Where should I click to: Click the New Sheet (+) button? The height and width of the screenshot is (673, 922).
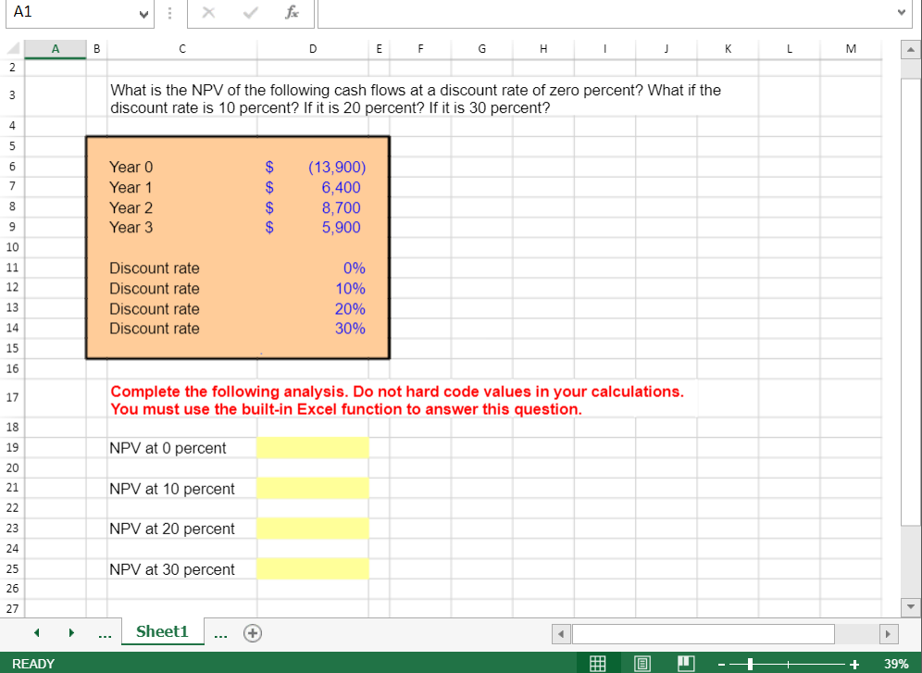tap(251, 632)
